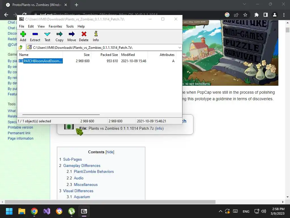Sort by Modified column header
This screenshot has height=218, width=290.
(x=133, y=55)
